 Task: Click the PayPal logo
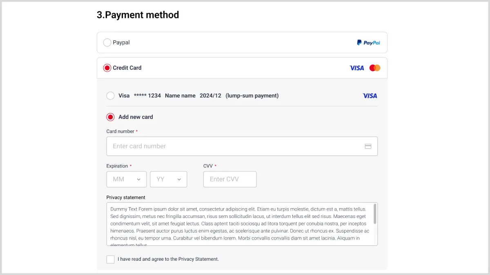[368, 42]
